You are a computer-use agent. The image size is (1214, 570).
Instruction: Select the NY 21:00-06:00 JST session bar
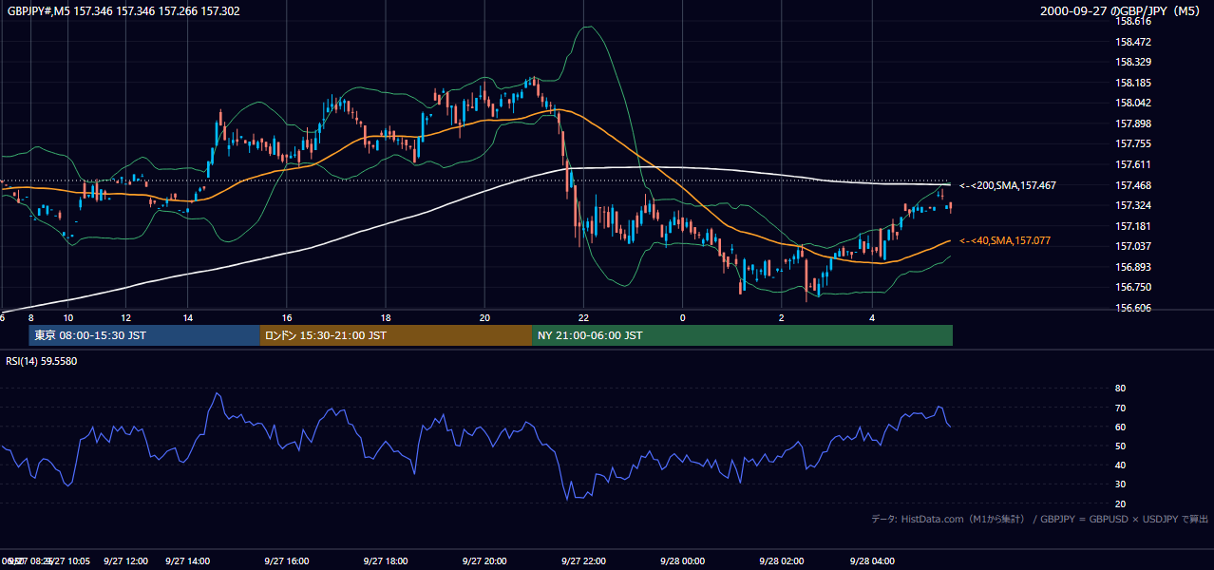[742, 335]
